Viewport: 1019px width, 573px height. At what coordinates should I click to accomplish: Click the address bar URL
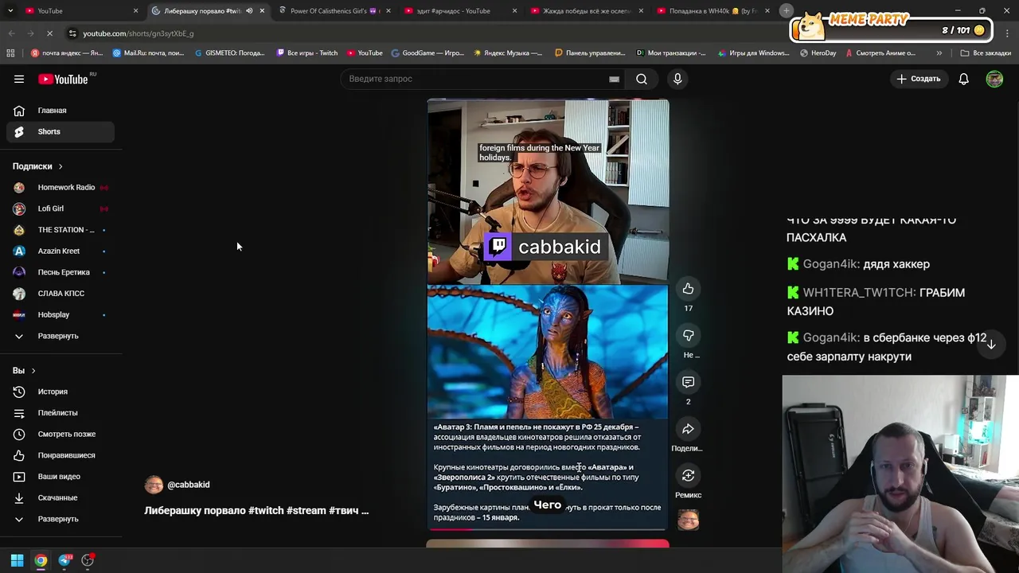click(x=139, y=33)
